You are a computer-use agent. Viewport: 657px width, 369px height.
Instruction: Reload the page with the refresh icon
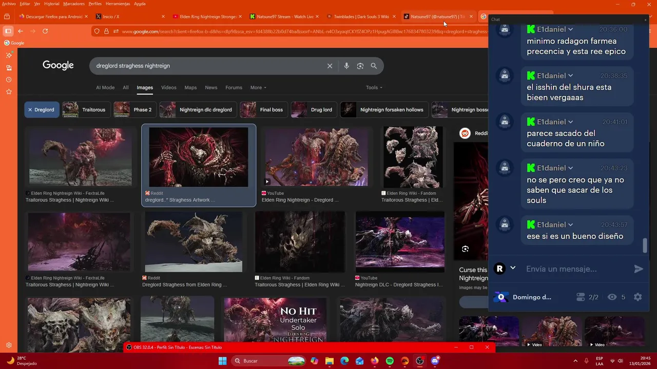point(45,31)
